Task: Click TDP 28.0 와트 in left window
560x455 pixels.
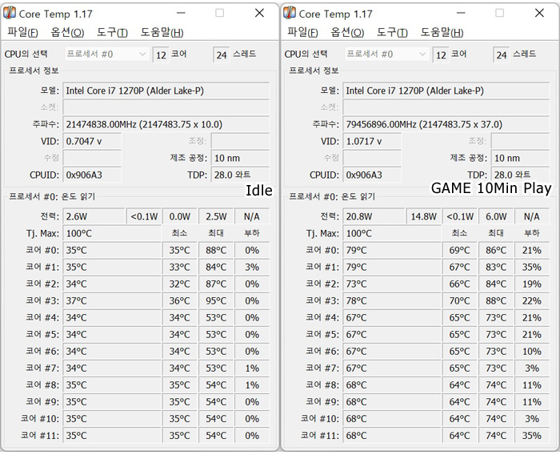Action: coord(240,175)
